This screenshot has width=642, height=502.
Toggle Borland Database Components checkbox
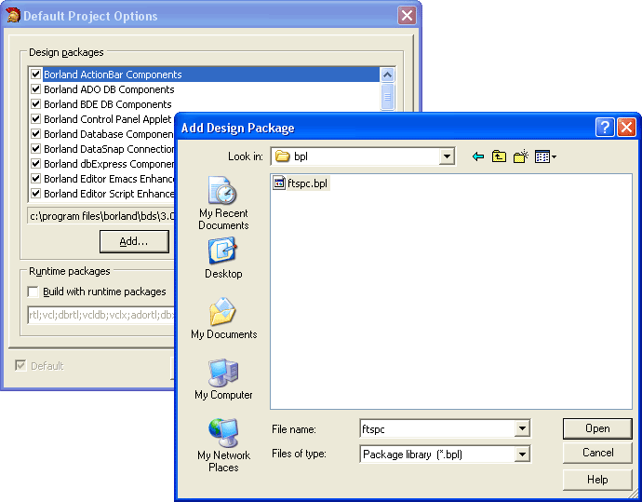35,134
